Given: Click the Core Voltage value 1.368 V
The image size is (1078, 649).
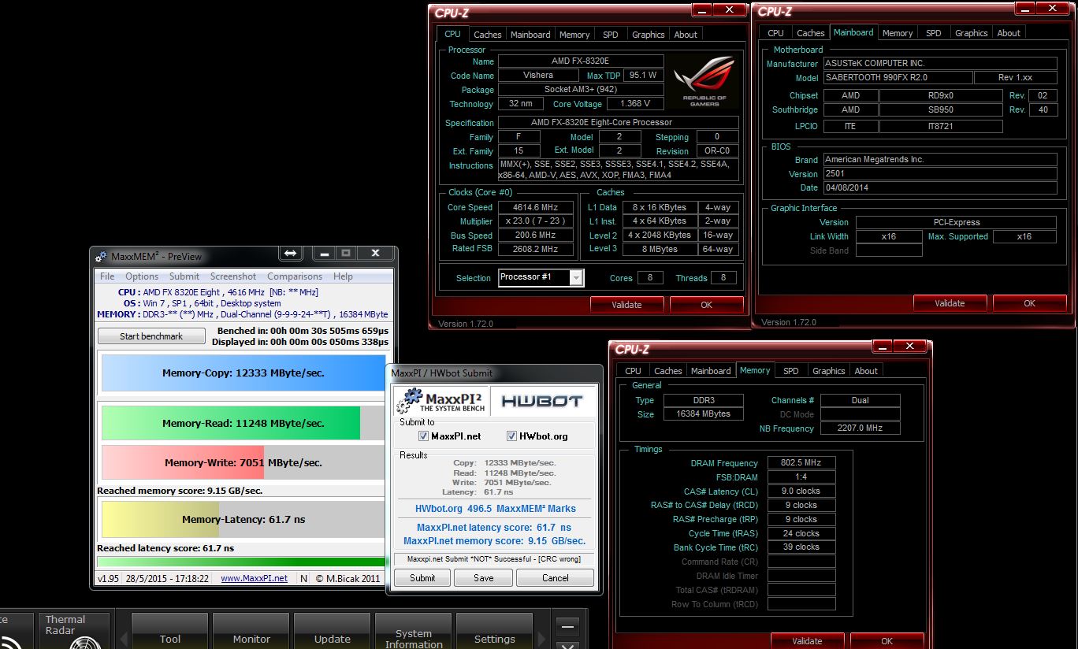Looking at the screenshot, I should (635, 104).
